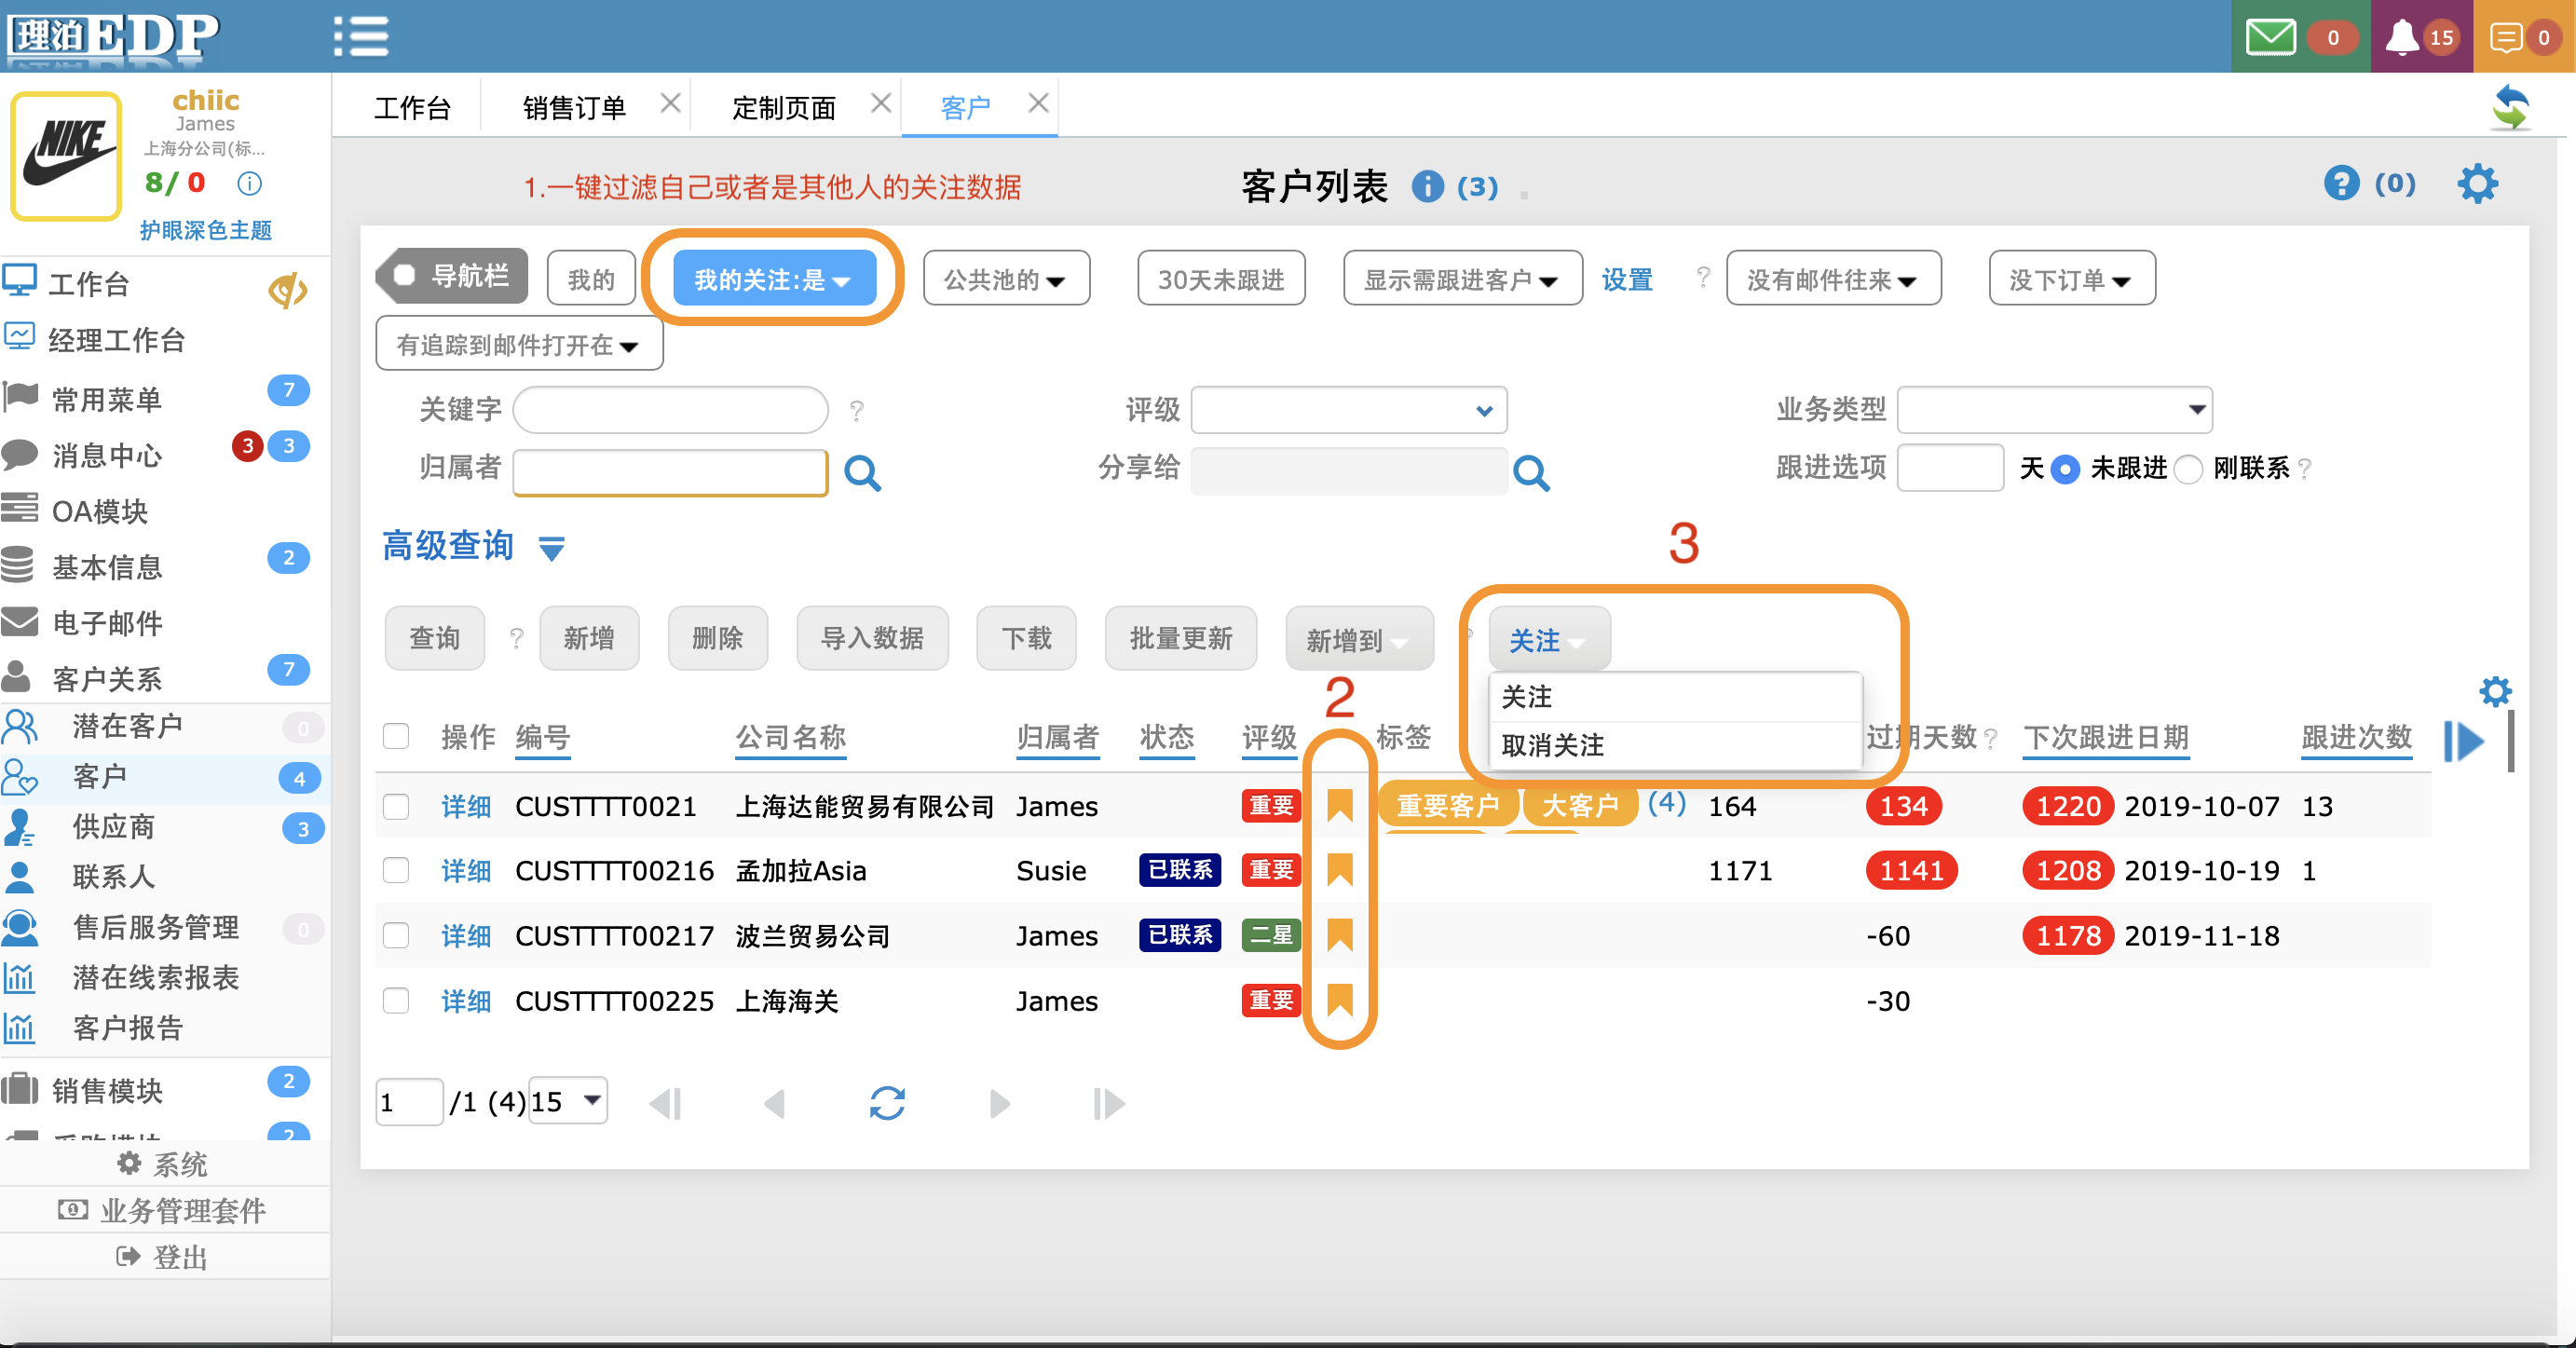Screen dimensions: 2576x1348
Task: Choose 取消关注 from the dropdown menu
Action: tap(1553, 745)
